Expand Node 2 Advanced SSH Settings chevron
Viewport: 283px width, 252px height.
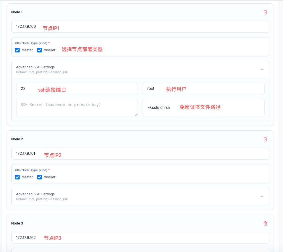point(262,196)
